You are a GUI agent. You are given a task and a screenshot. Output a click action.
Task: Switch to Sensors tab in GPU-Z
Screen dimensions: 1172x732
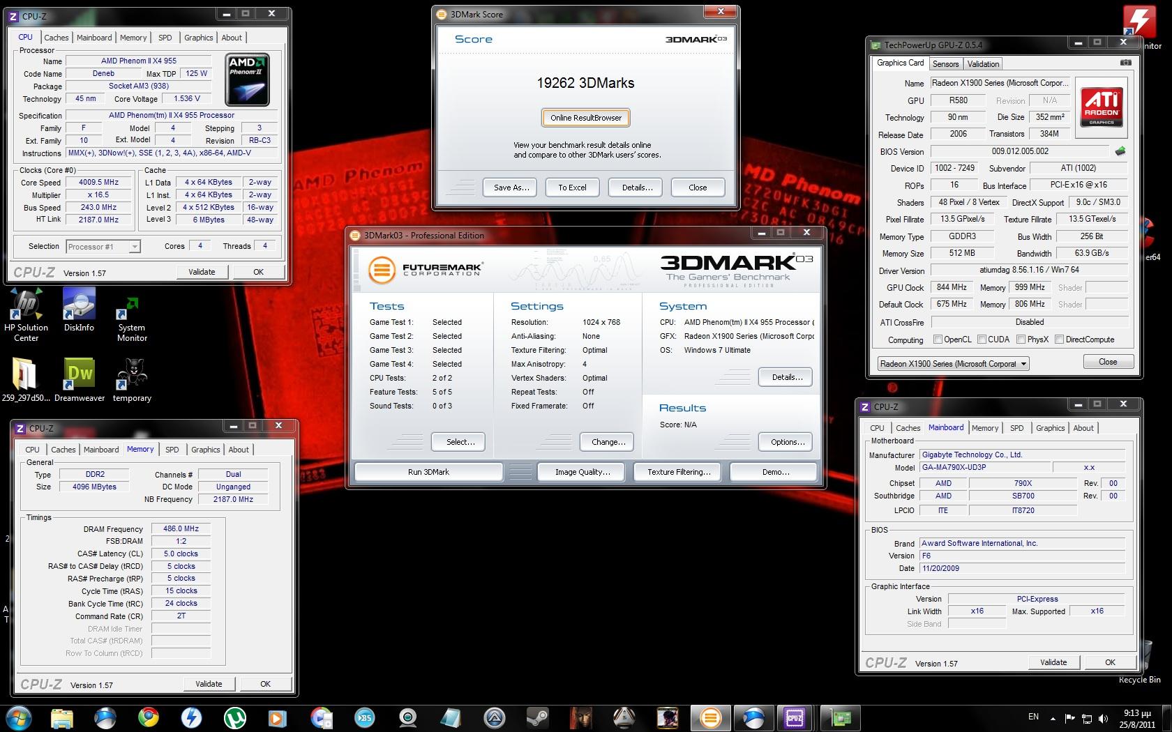[945, 63]
